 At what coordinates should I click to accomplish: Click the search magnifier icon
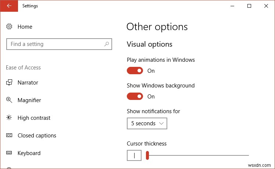107,44
